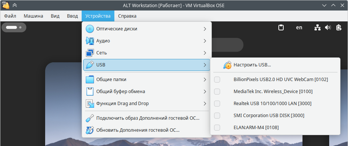Screen dimensions: 348x146
Task: Click the Общий буфер обмена label
Action: click(121, 92)
